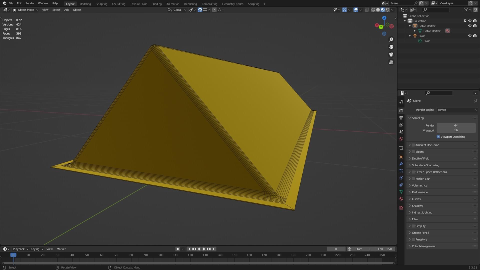This screenshot has height=270, width=480.
Task: Open Marker menu in timeline
Action: 61,249
